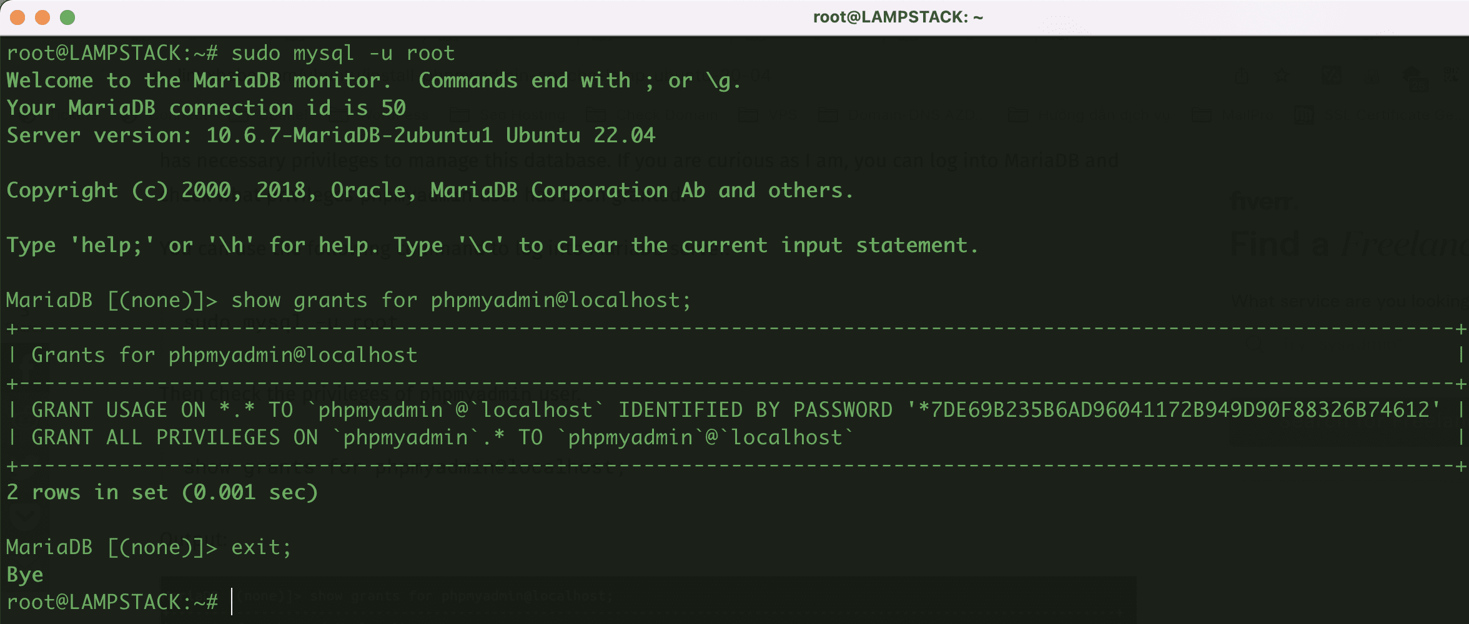Click the 'sudo mysql -u root' command
Screen dimensions: 1469x624
342,54
